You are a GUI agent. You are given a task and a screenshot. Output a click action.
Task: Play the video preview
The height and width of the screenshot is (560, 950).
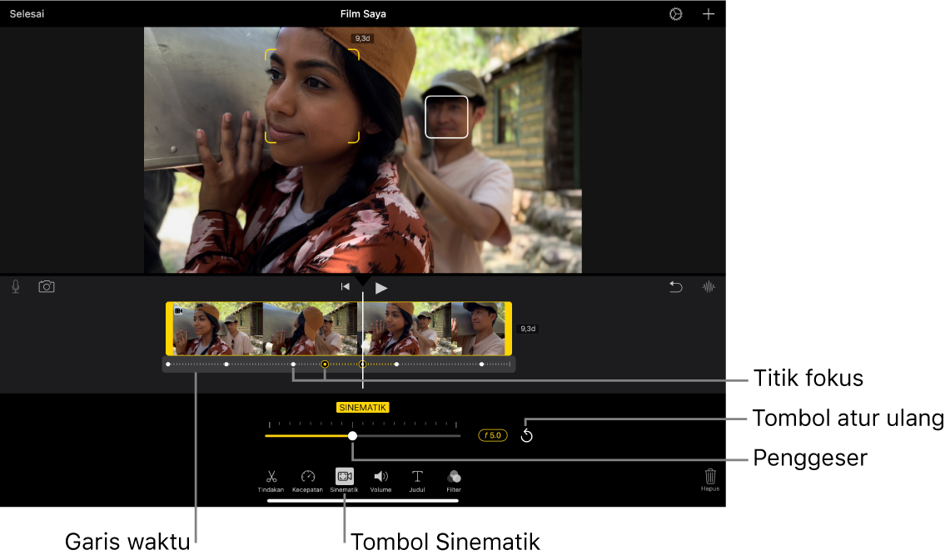click(380, 288)
